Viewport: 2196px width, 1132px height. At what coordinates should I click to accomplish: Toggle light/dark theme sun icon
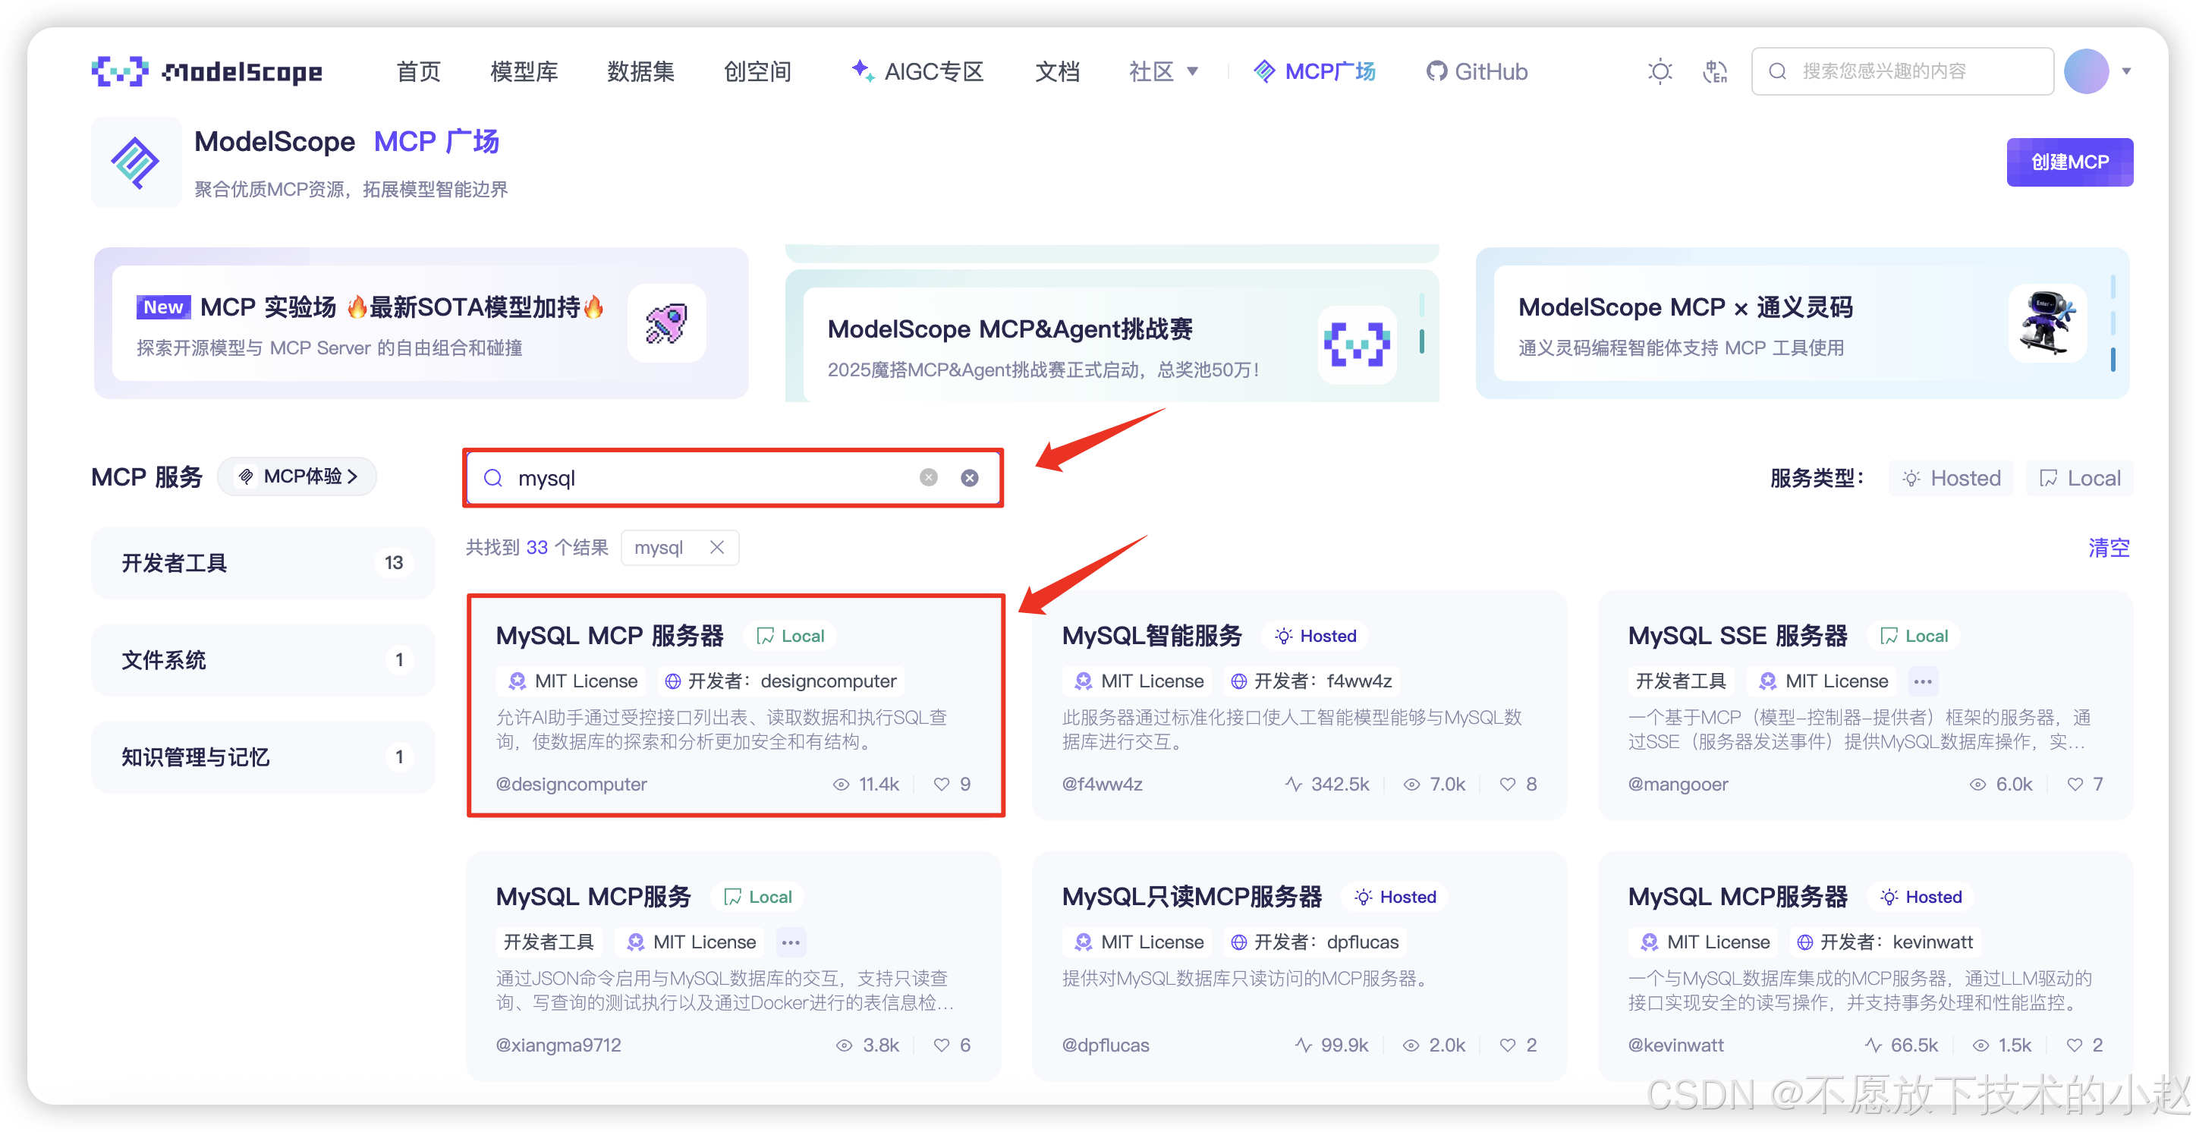click(x=1659, y=71)
